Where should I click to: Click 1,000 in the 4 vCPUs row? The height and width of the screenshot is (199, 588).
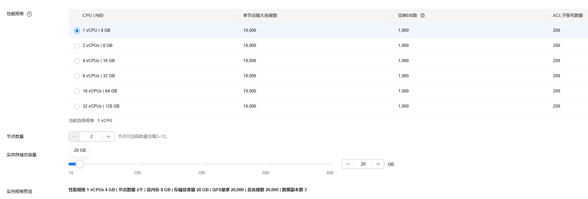[x=403, y=61]
